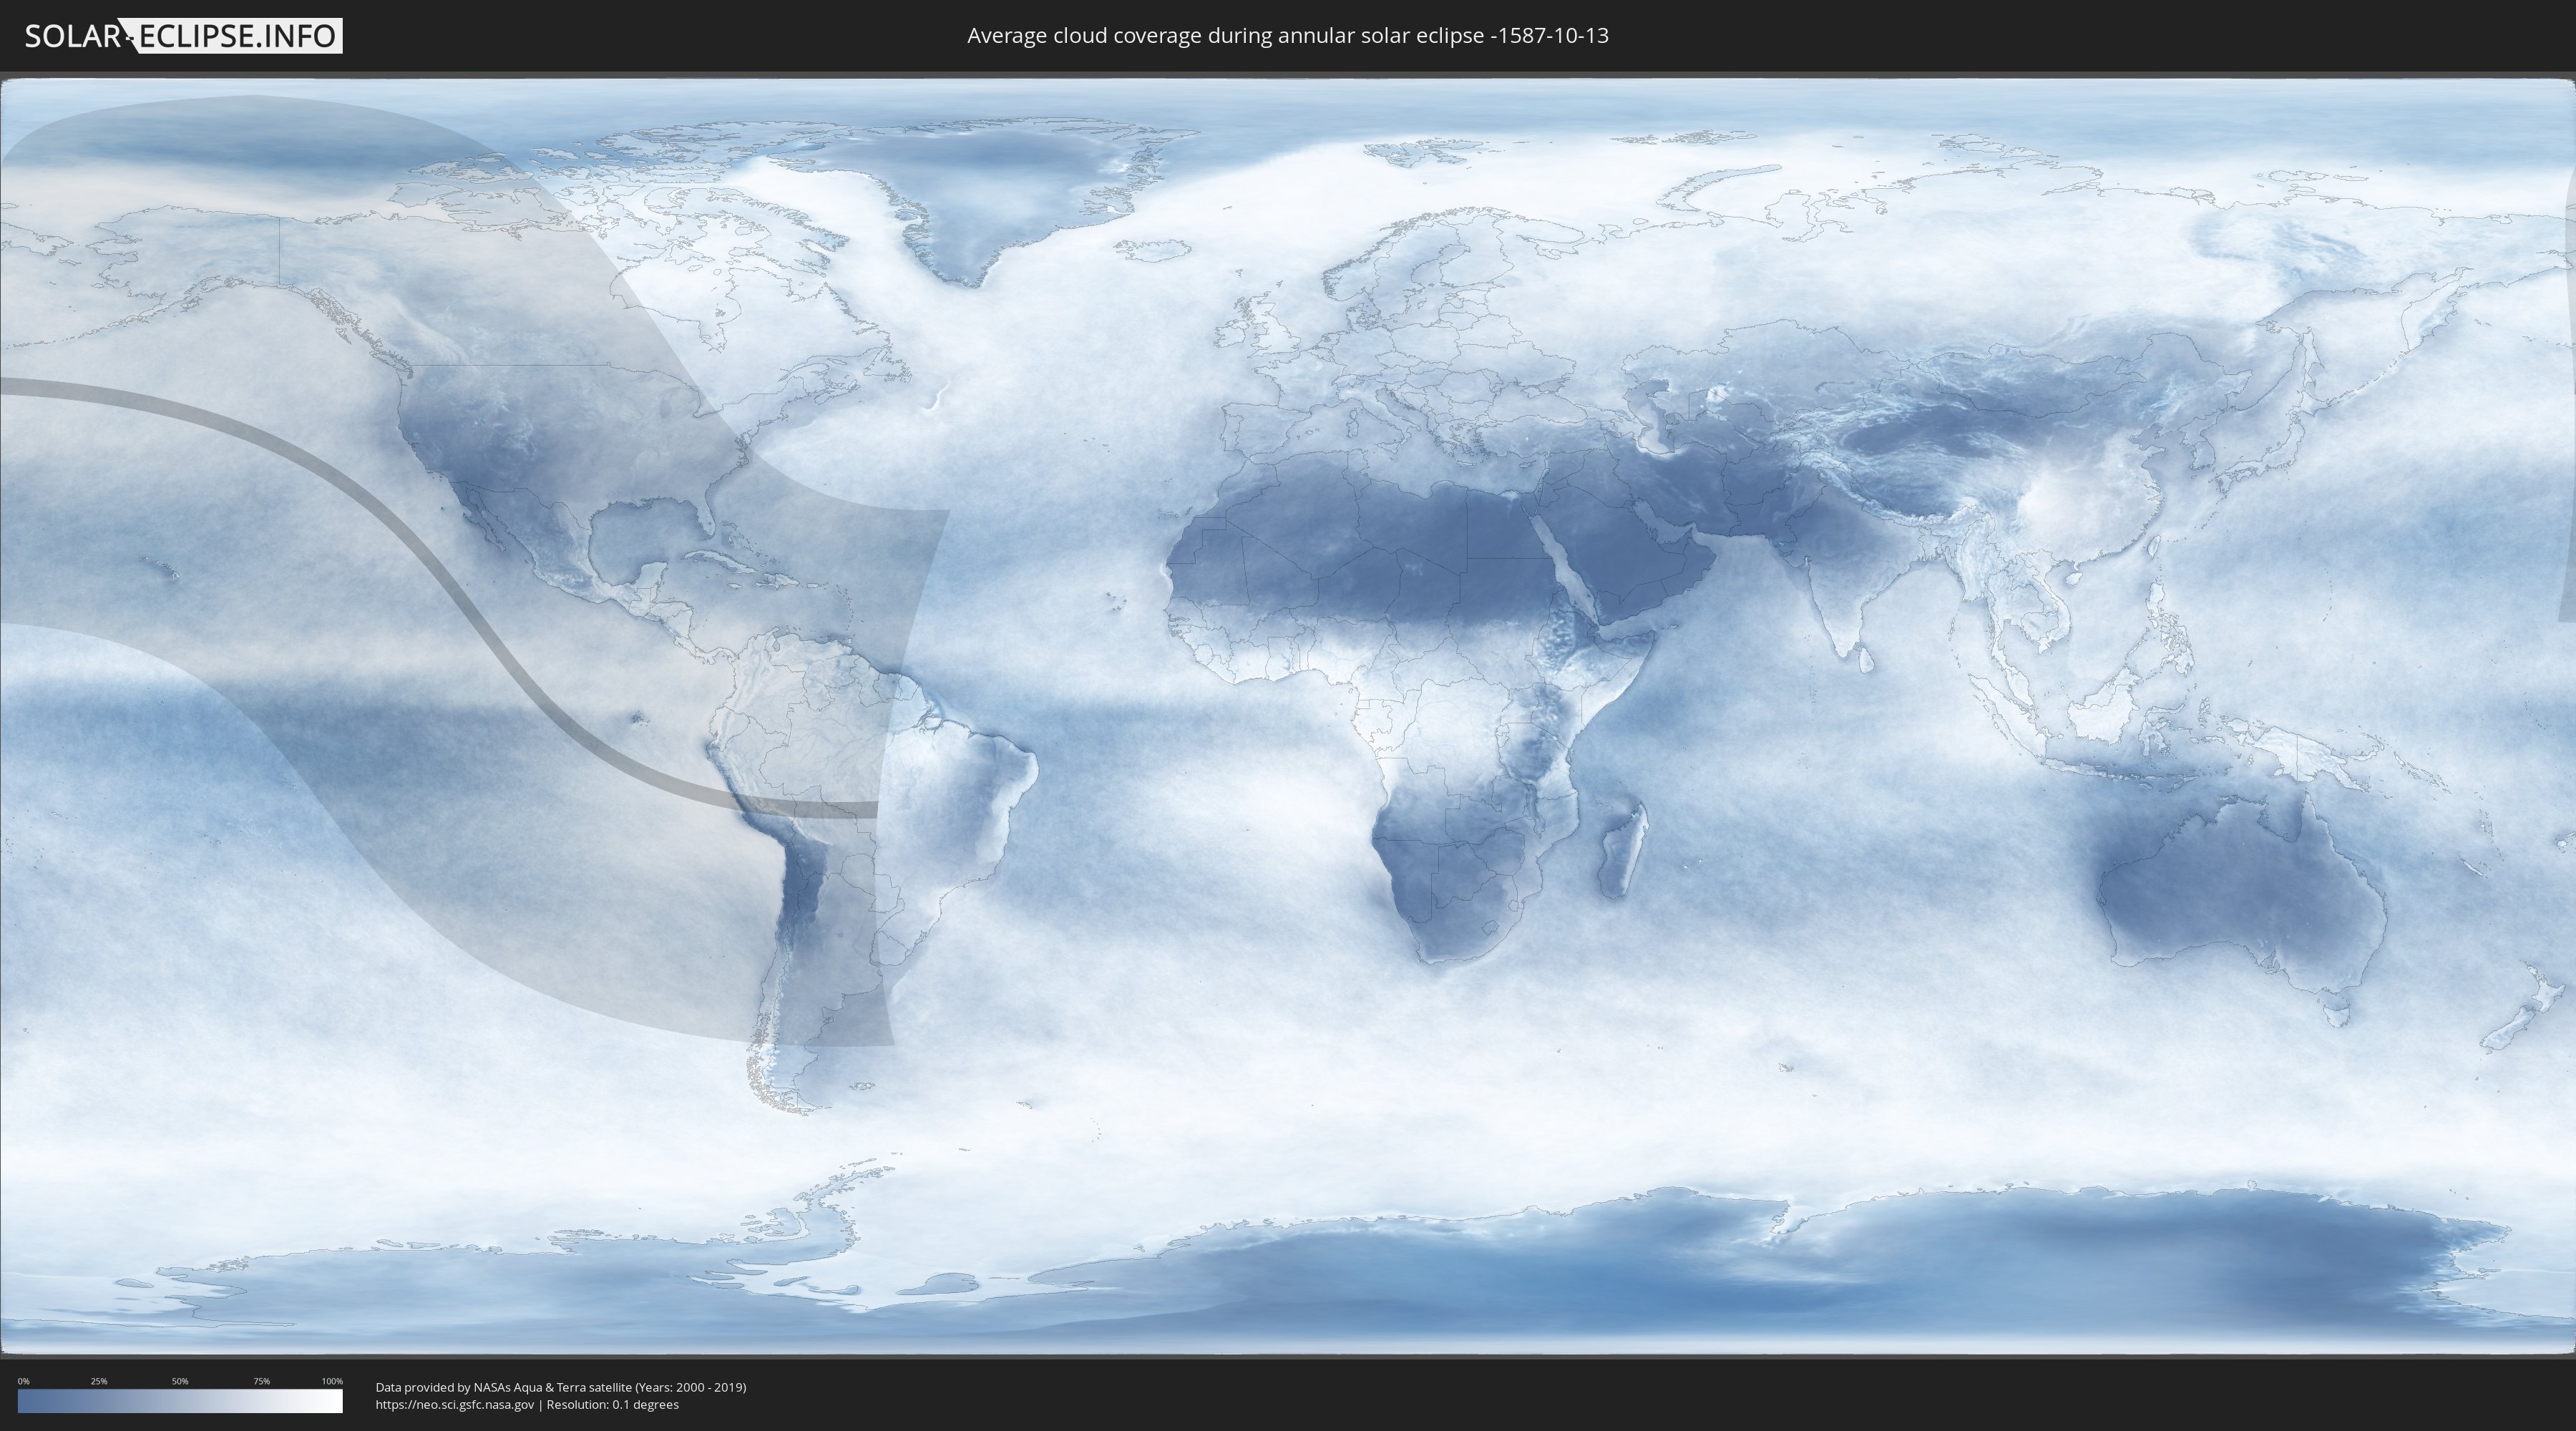The width and height of the screenshot is (2576, 1431).
Task: Click the SOLAR-ECLIPSE.INFO logo
Action: coord(183,36)
